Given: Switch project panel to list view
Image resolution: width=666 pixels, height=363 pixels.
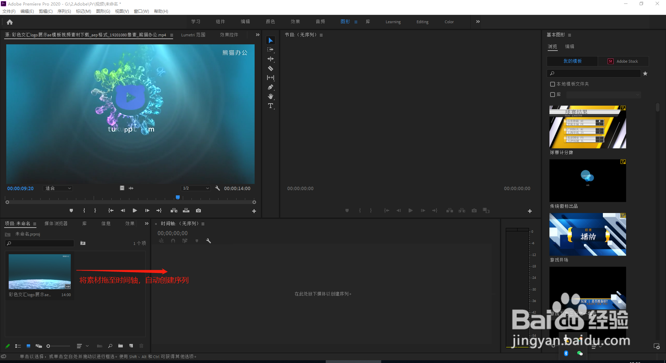Looking at the screenshot, I should (18, 346).
